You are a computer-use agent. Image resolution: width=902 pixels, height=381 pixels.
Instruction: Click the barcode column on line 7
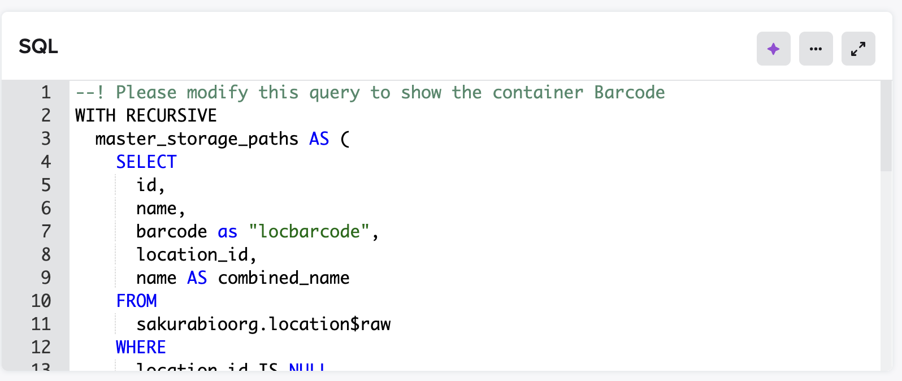click(x=172, y=232)
